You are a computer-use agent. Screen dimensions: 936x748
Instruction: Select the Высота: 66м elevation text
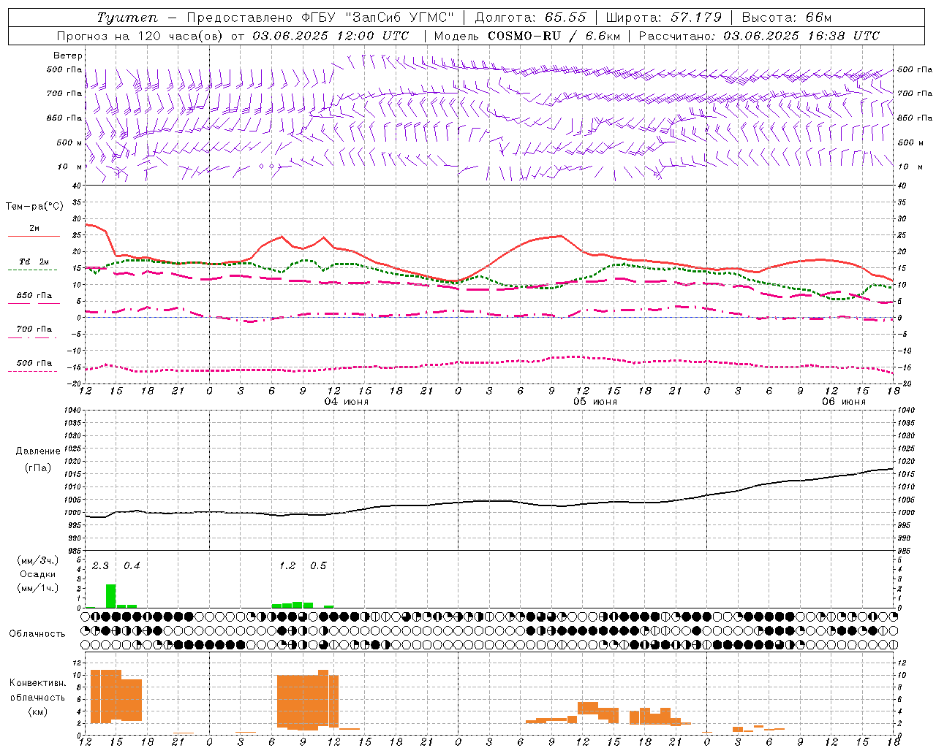point(787,18)
